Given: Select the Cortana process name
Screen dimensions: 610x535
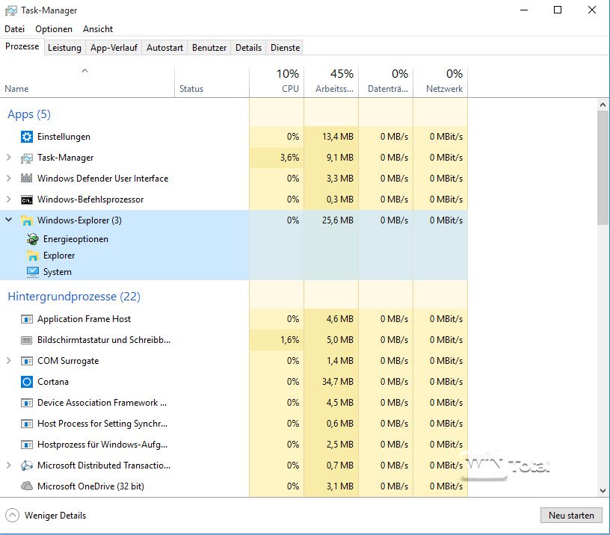Looking at the screenshot, I should [53, 382].
